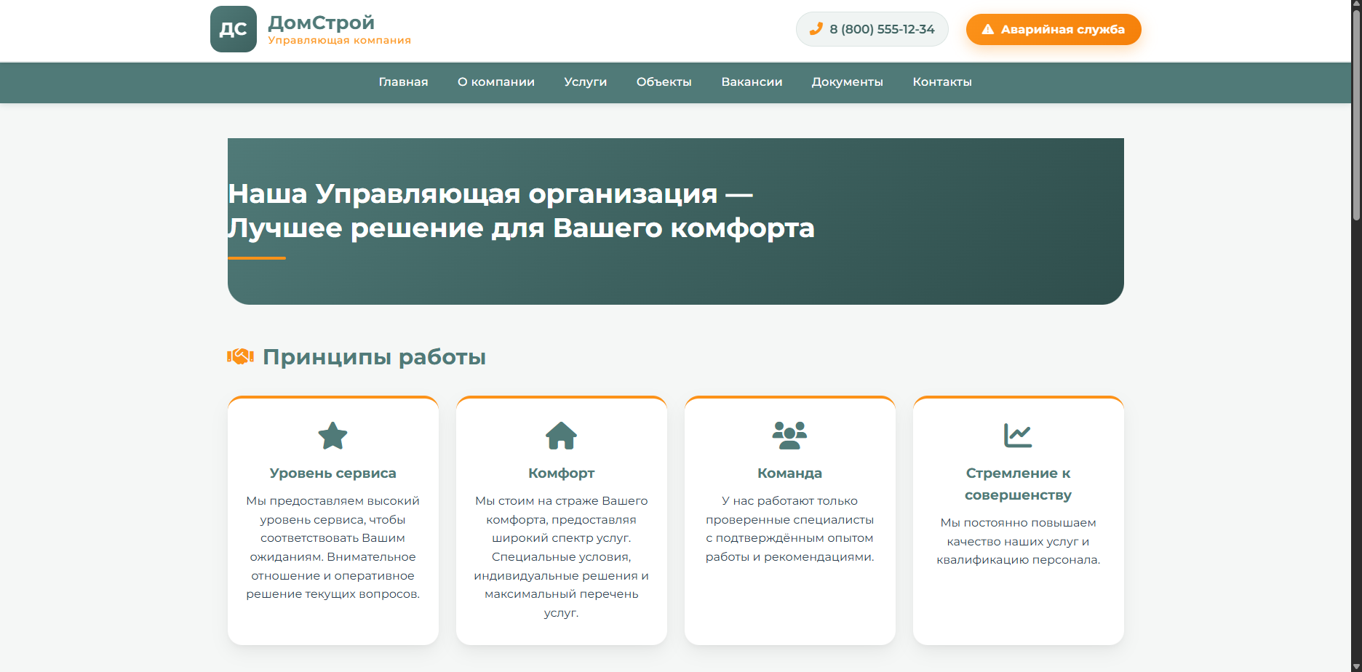Screen dimensions: 1362x672
Task: Click the text Мы стоим на страже Вашего комфорта
Action: [x=561, y=557]
